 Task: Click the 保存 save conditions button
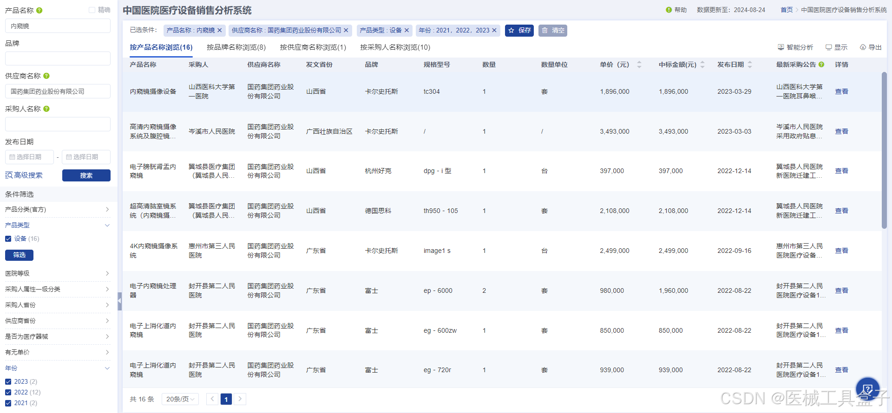pyautogui.click(x=519, y=30)
